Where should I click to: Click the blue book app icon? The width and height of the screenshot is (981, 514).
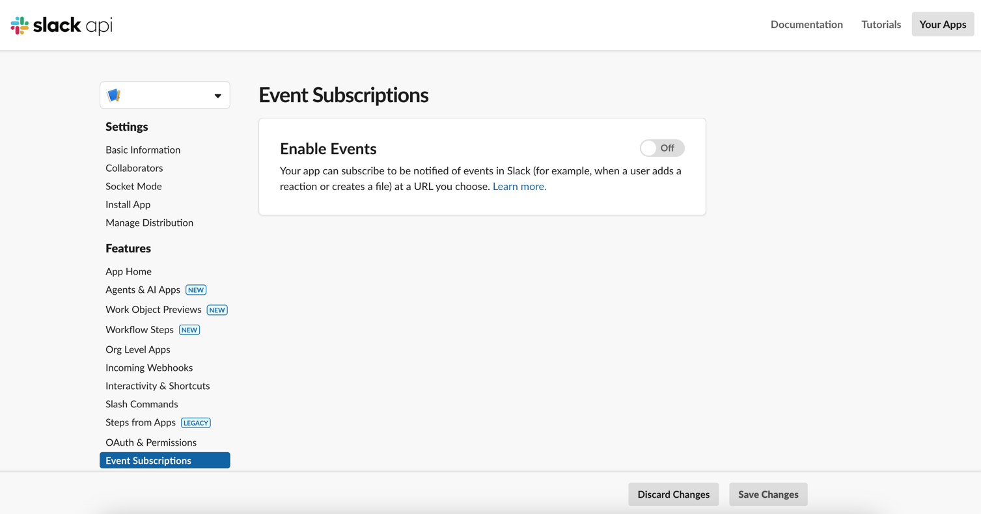114,96
